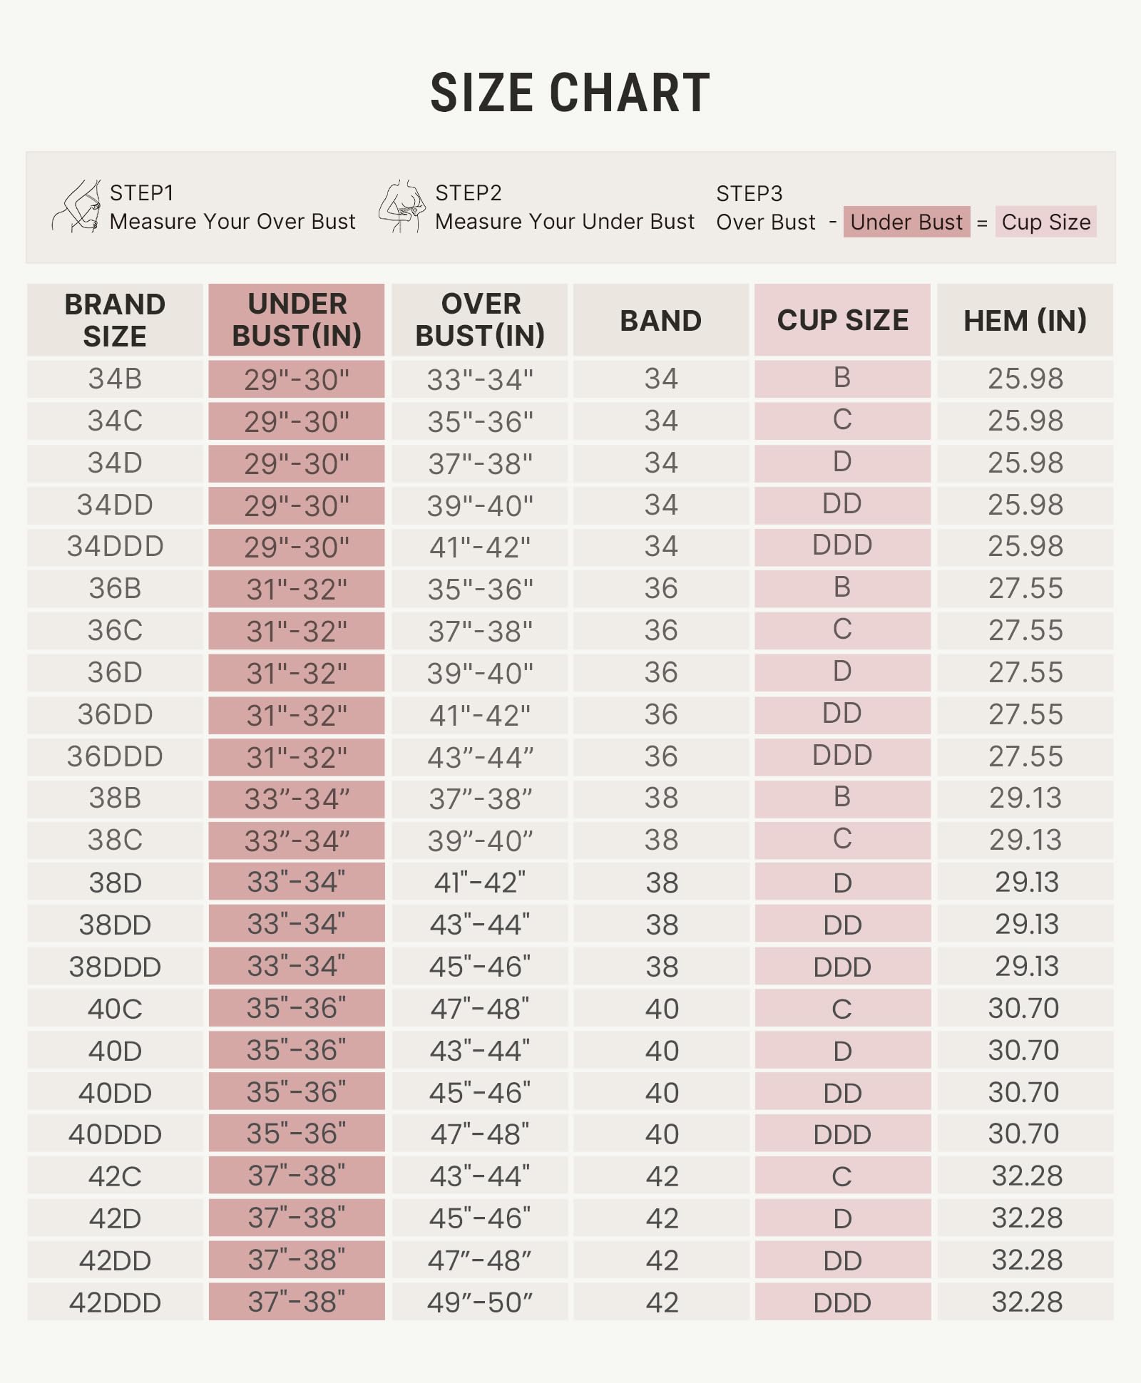Click the dark pink Under Bust label in Step 3
Viewport: 1141px width, 1383px height.
point(906,222)
